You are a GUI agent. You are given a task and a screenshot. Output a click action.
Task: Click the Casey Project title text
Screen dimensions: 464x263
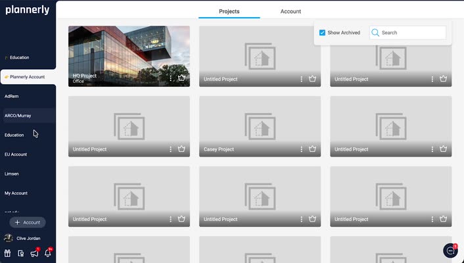[x=219, y=149]
